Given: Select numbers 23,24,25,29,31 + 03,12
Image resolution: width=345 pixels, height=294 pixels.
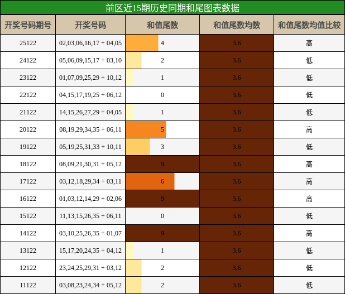Looking at the screenshot, I should [x=90, y=268].
